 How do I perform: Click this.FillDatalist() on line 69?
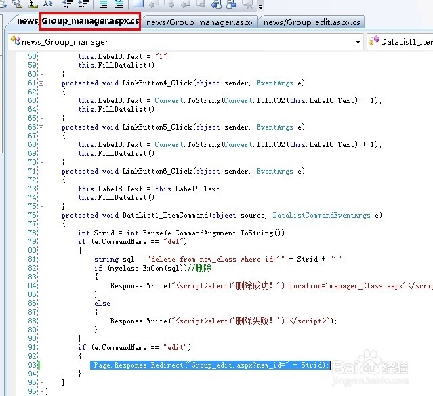click(118, 153)
